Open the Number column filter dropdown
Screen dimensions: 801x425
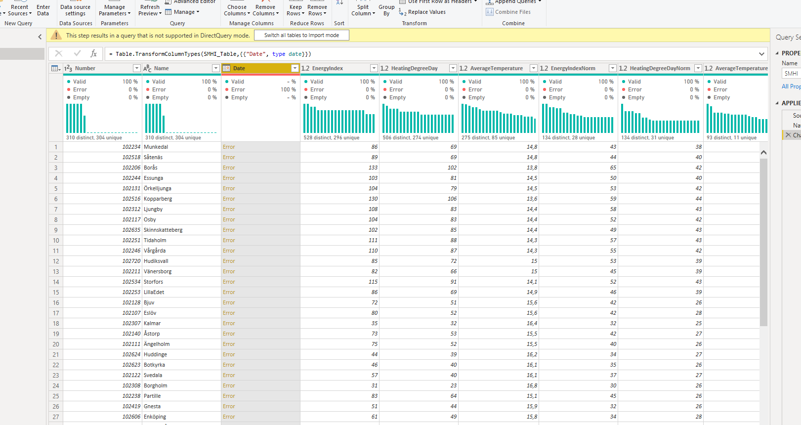[137, 68]
